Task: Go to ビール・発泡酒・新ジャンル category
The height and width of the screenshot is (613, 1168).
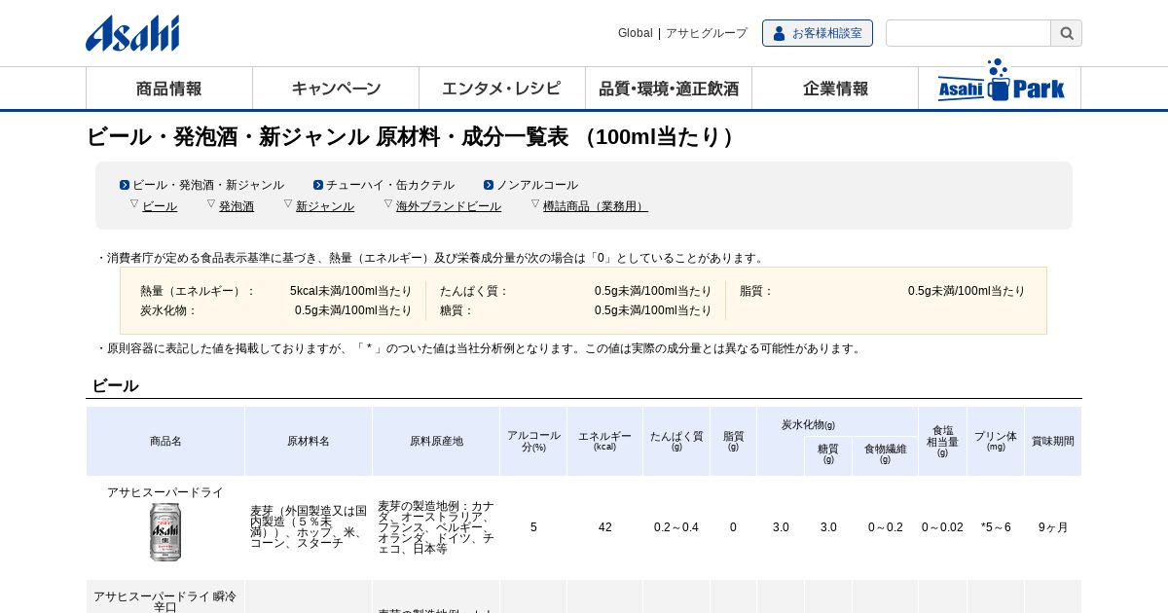Action: coord(208,185)
